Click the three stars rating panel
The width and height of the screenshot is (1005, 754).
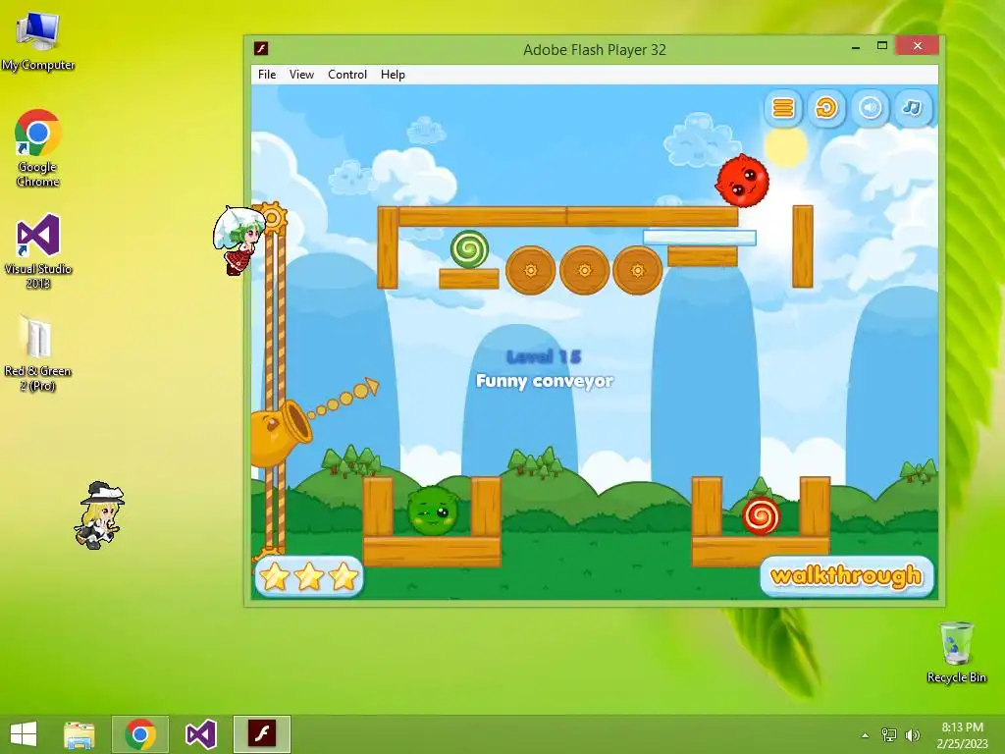click(309, 576)
